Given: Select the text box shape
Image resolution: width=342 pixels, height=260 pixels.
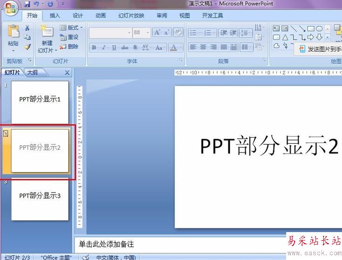Looking at the screenshot, I should point(276,28).
